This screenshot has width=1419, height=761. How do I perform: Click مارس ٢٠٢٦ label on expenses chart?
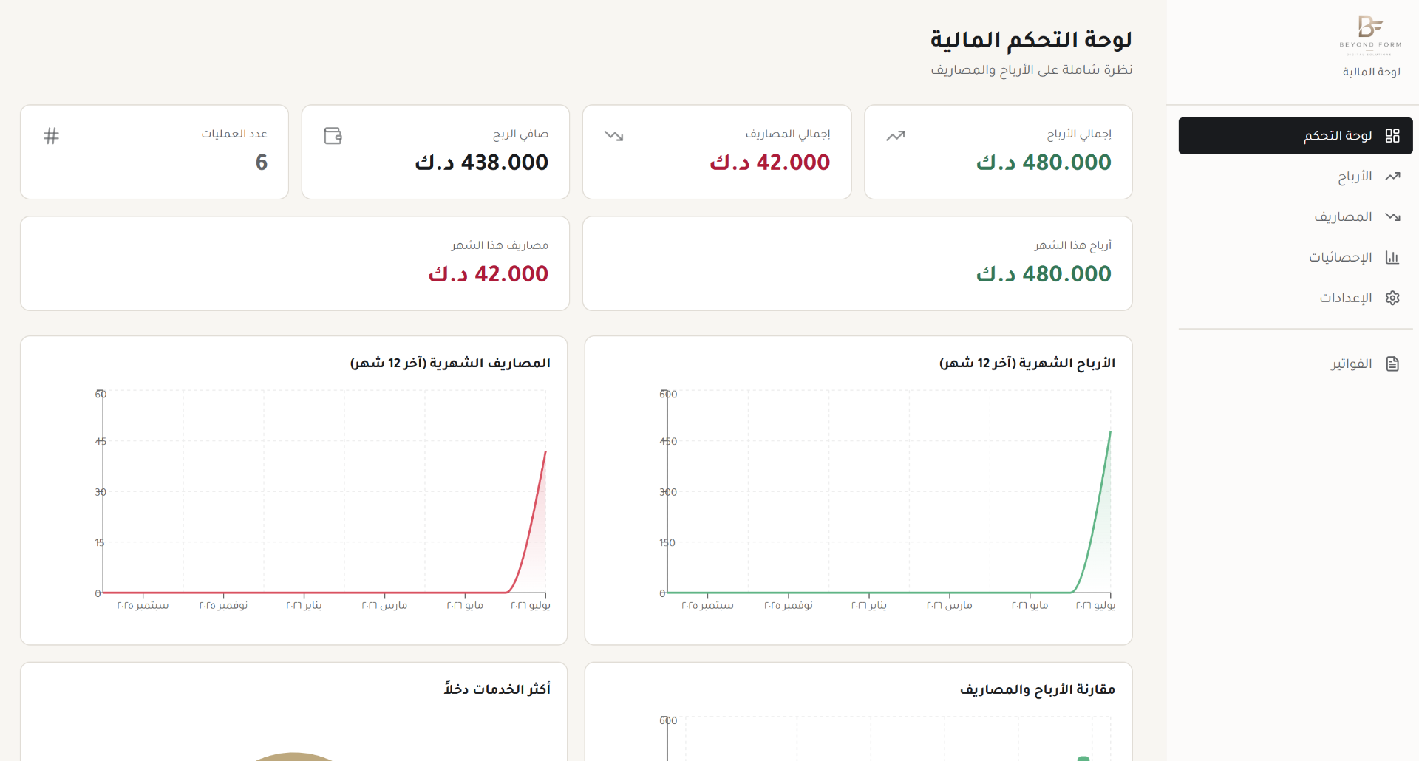coord(384,605)
